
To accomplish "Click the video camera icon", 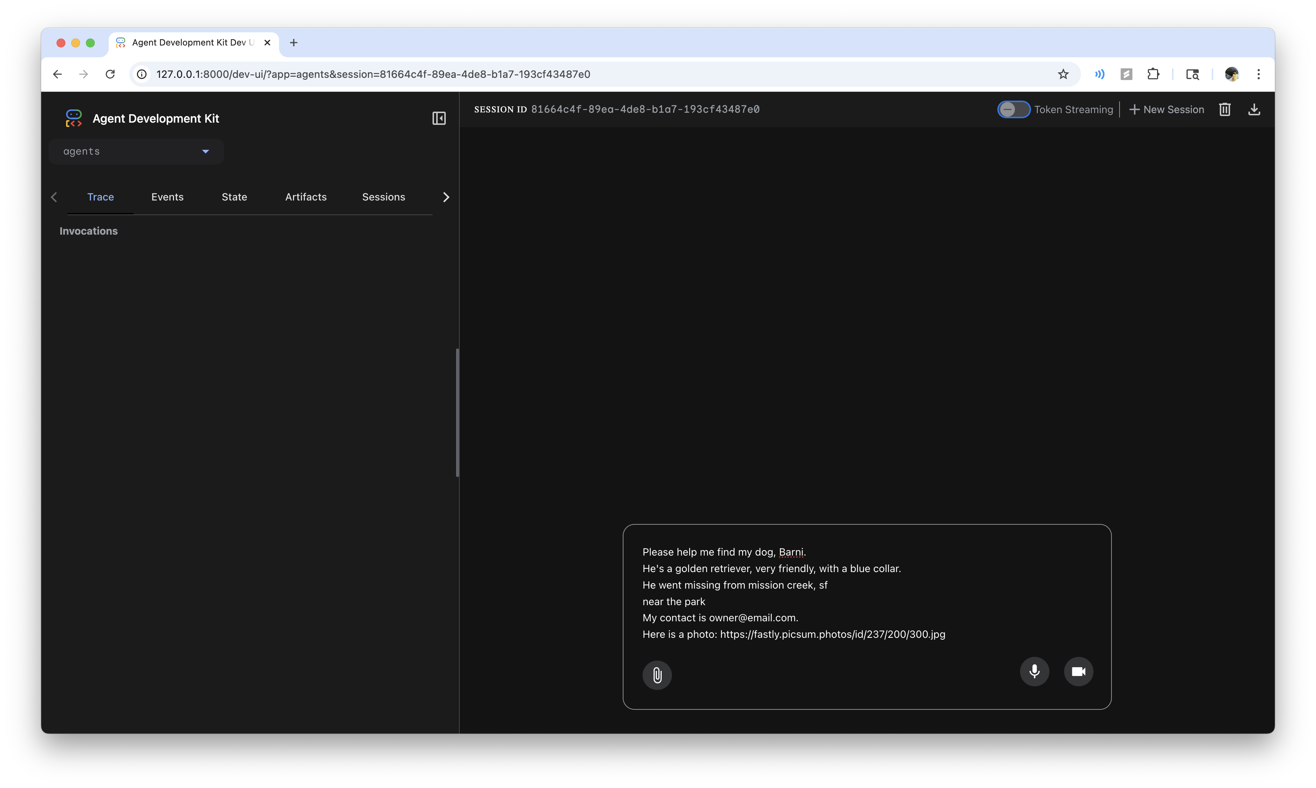I will click(1078, 671).
